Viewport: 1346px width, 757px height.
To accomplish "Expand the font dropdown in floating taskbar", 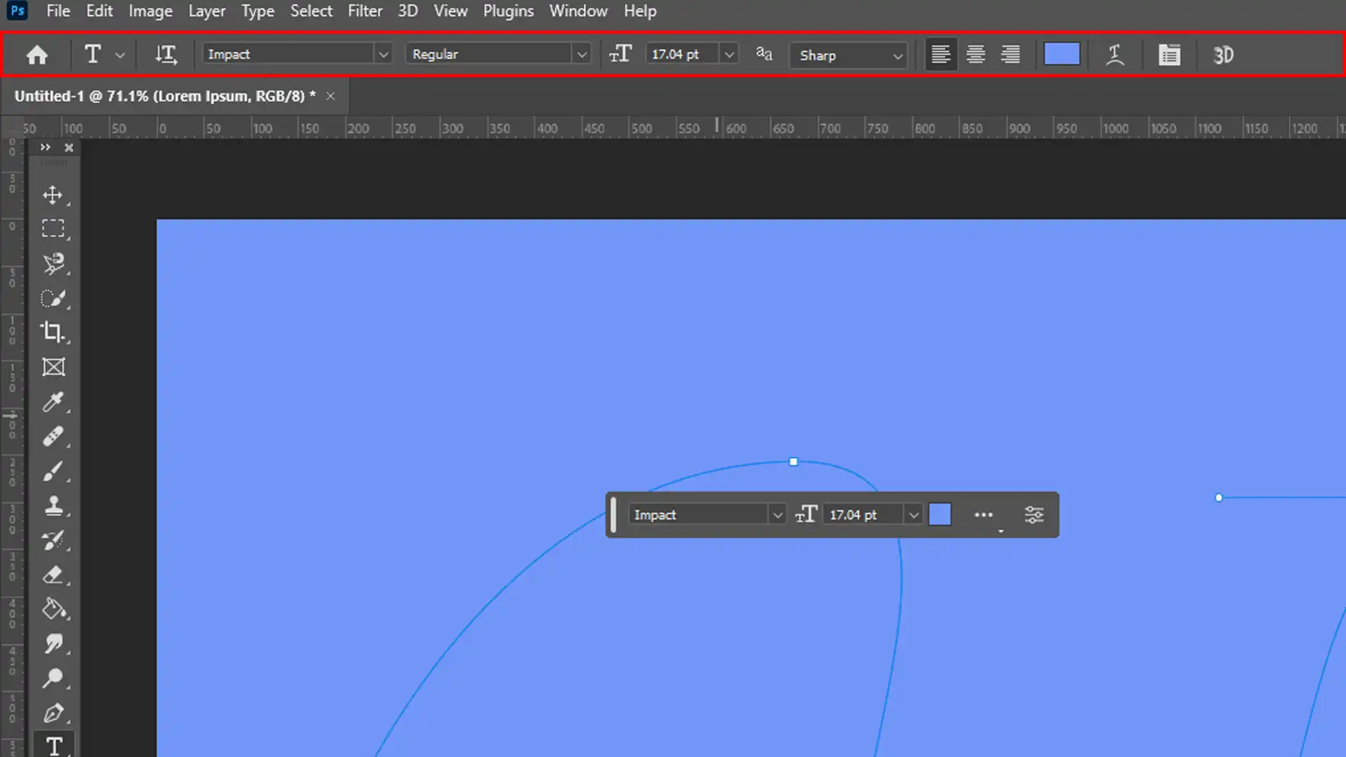I will tap(777, 515).
